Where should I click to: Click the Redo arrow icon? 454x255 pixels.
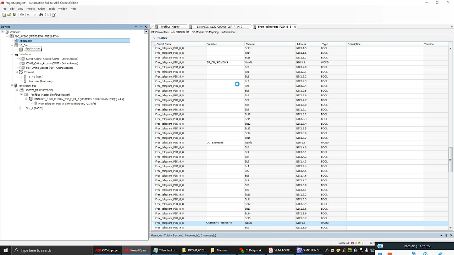(34, 15)
